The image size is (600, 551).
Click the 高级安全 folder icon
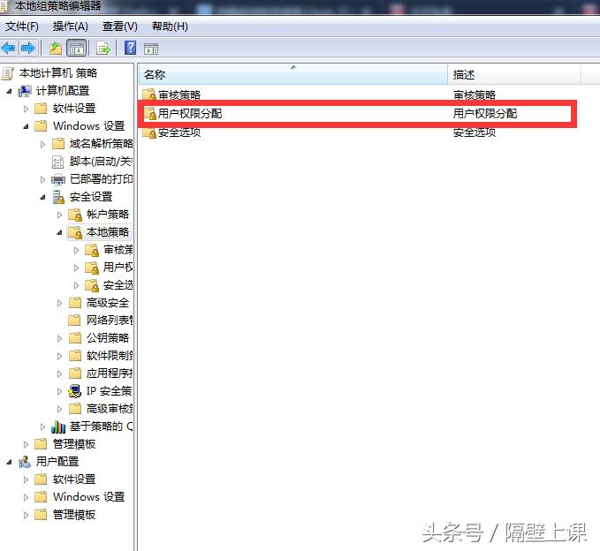[x=75, y=303]
